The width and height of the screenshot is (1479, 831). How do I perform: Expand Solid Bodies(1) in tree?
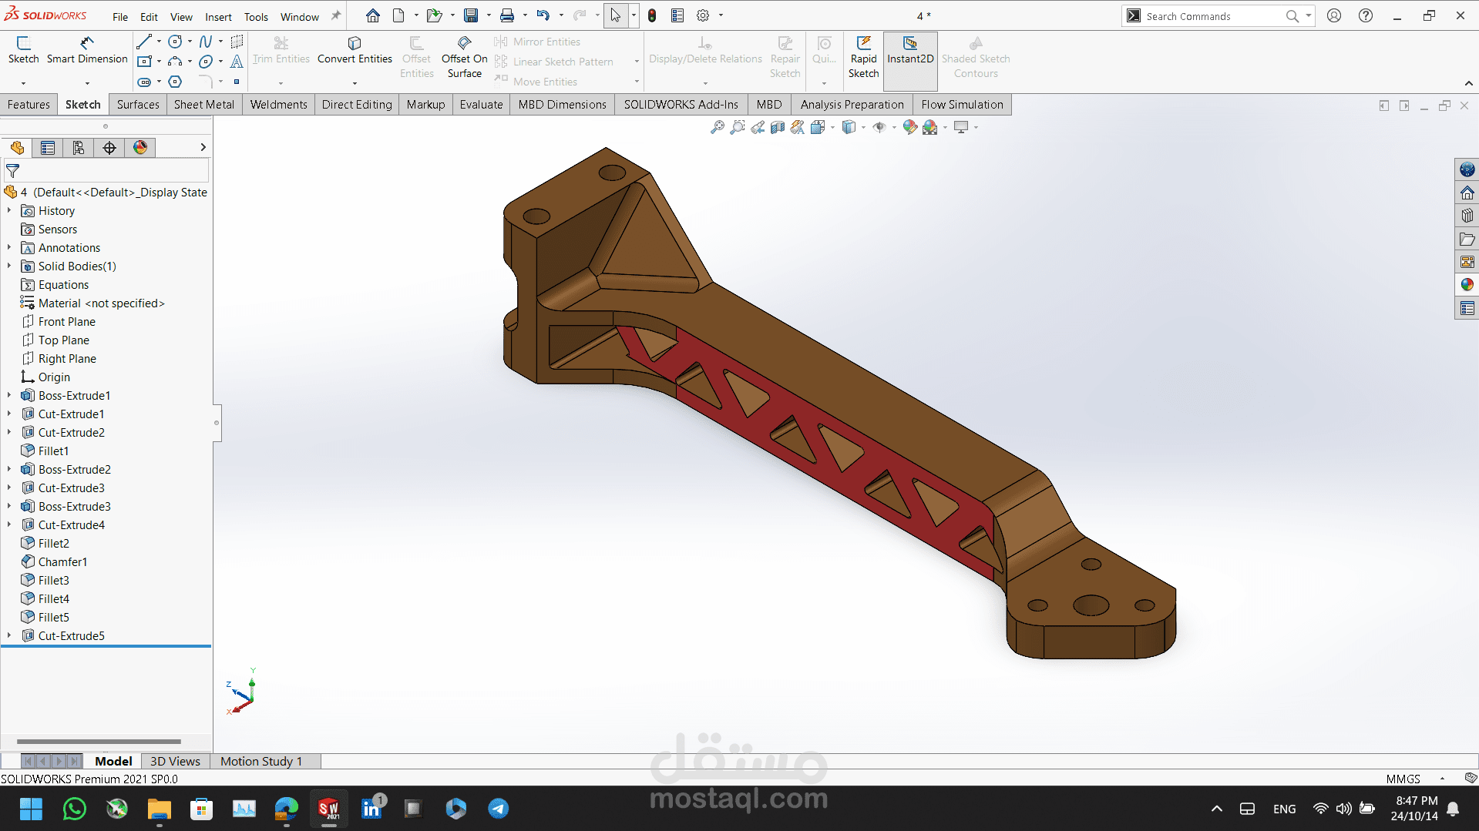[9, 266]
